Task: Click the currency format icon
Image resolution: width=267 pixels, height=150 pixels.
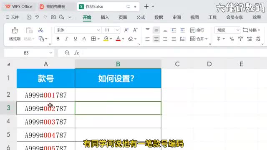Action: (219, 39)
